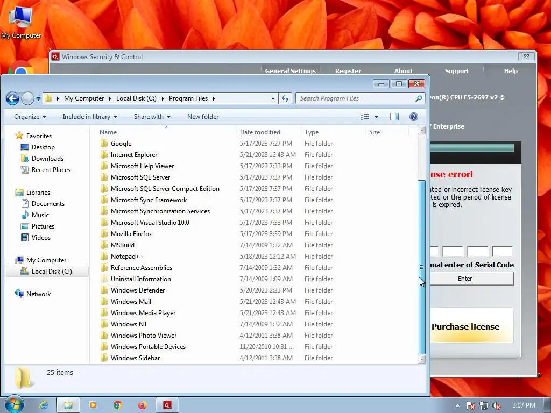Open About tab in Windows Security & Control

coord(403,70)
